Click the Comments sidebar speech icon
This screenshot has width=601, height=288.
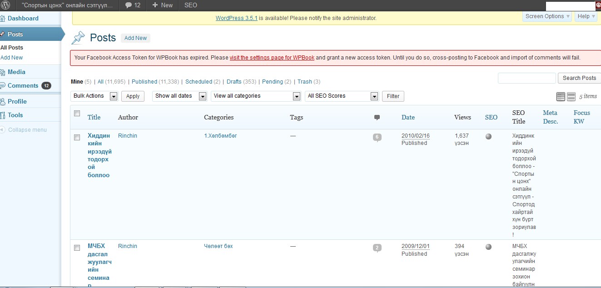click(3, 85)
